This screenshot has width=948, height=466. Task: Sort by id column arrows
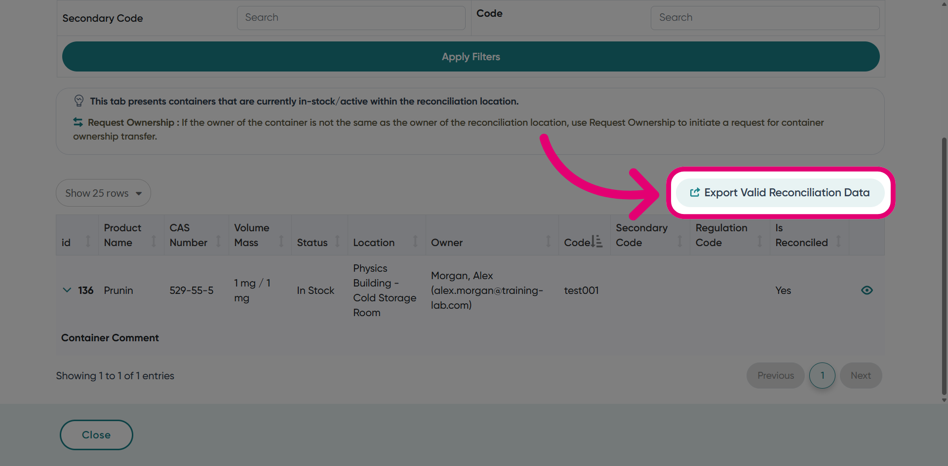coord(88,241)
